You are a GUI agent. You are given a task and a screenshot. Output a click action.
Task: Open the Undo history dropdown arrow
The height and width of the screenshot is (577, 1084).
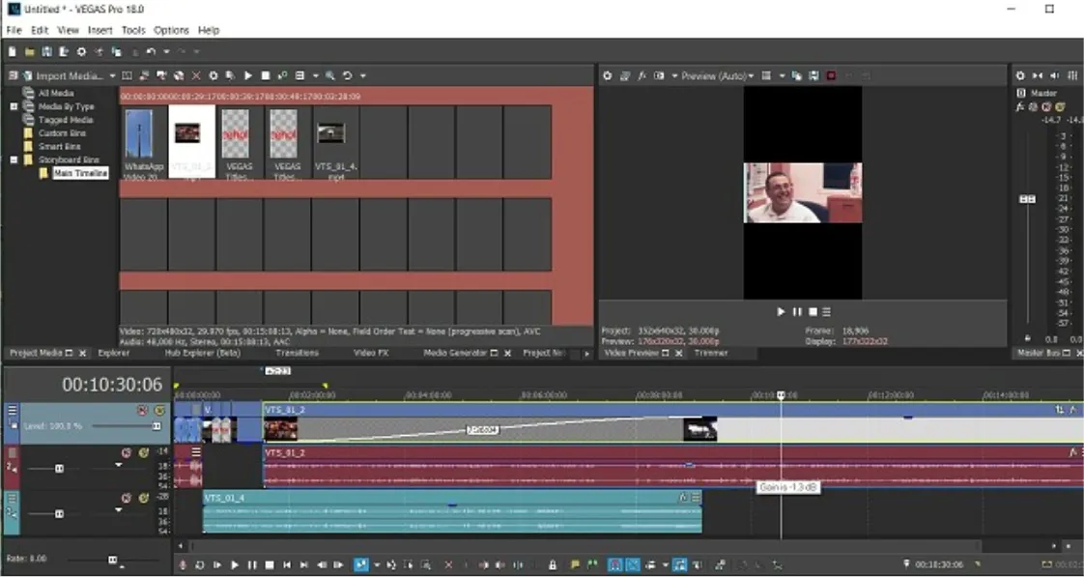click(x=166, y=52)
